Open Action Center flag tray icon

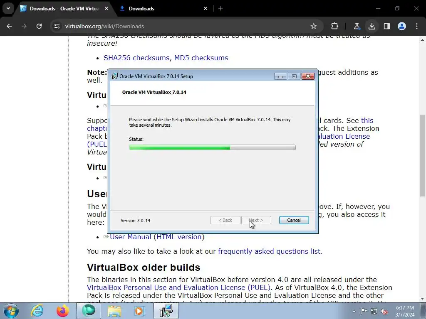(x=364, y=311)
